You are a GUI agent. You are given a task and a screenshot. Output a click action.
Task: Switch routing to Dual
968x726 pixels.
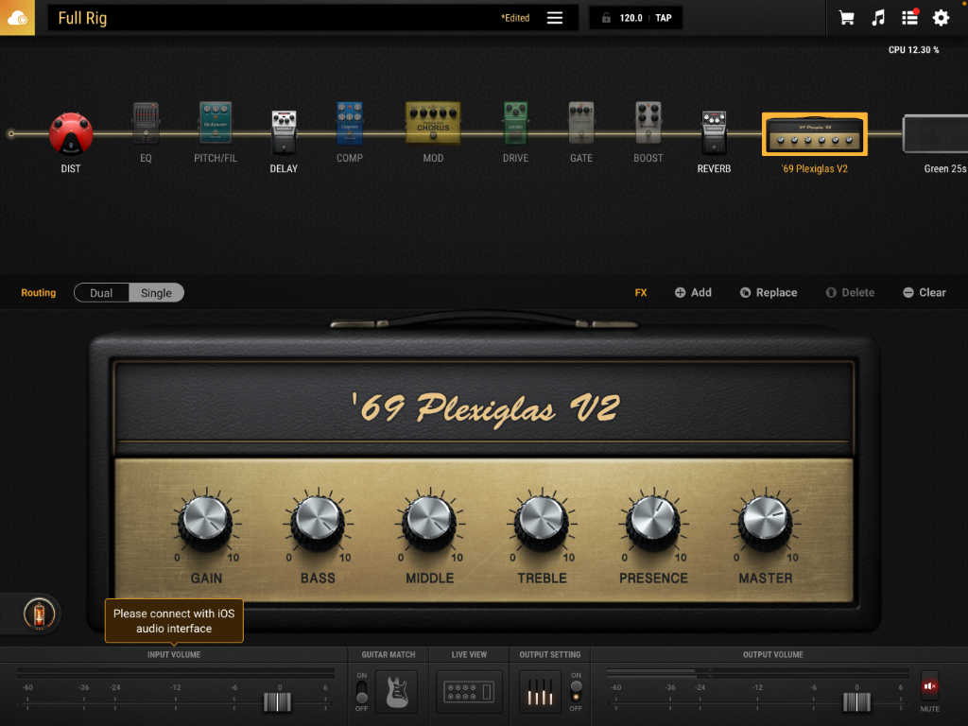tap(101, 293)
